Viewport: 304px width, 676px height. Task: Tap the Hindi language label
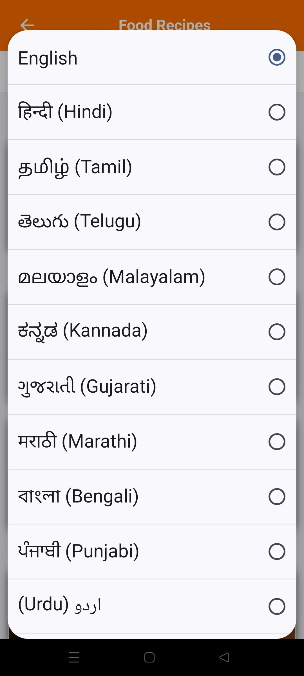coord(65,112)
